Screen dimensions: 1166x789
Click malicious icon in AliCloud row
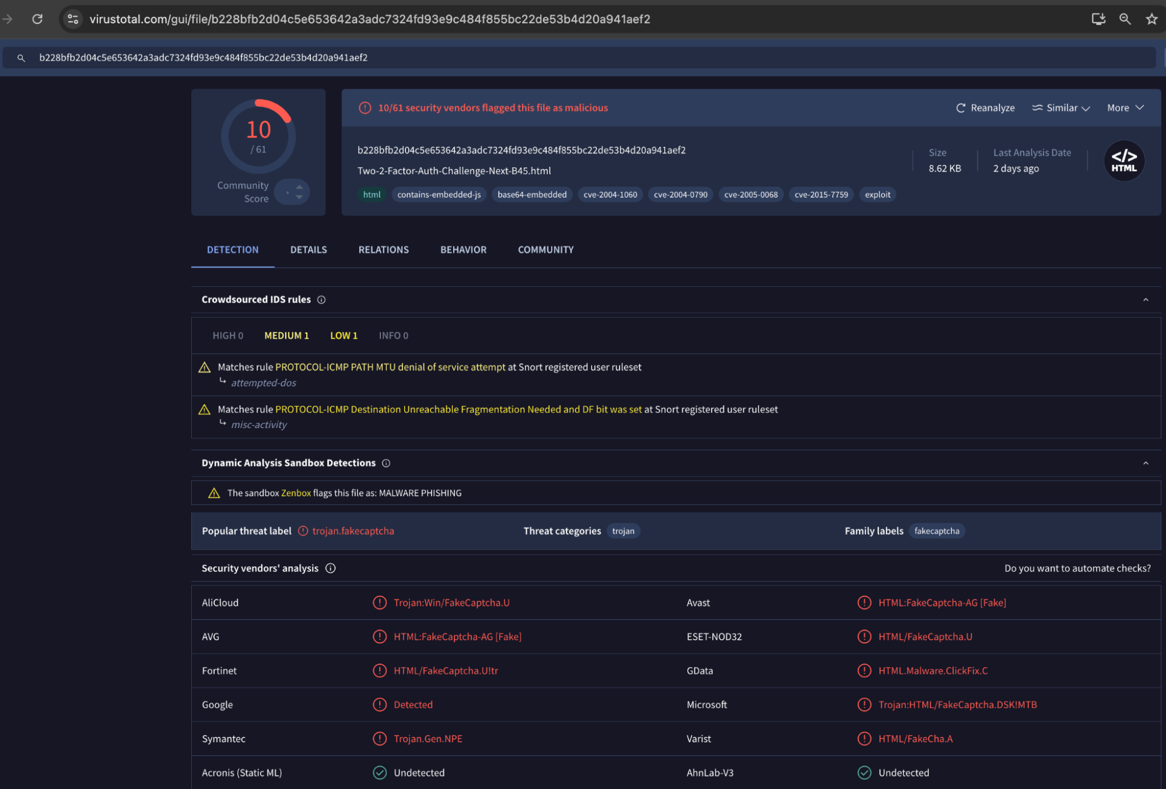point(380,602)
